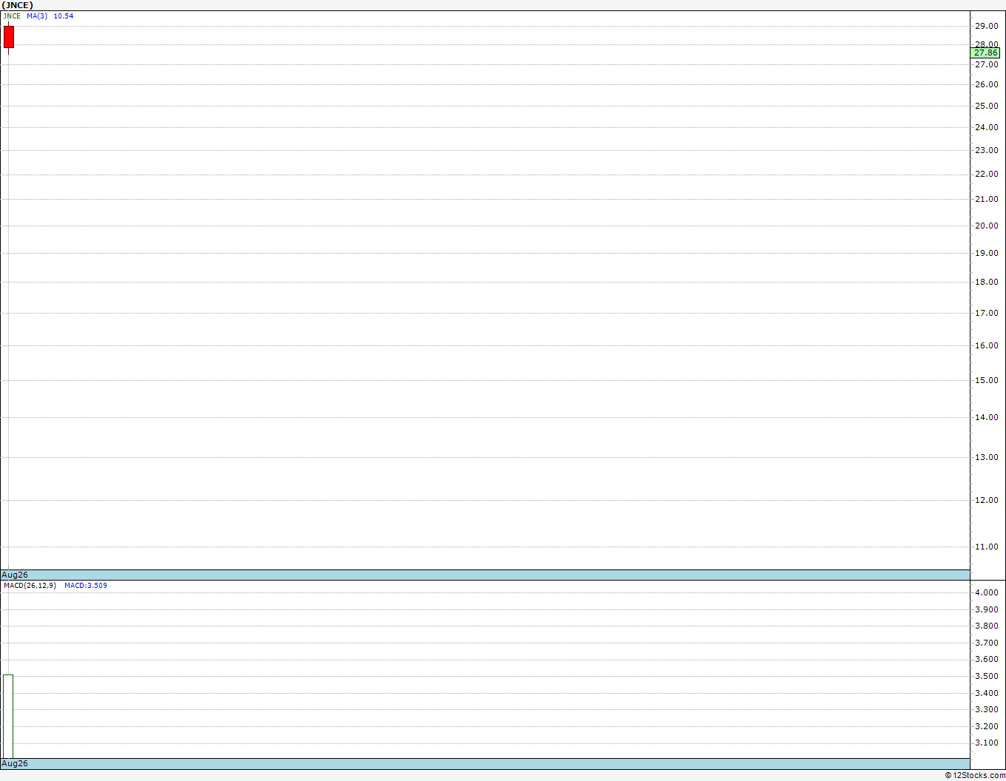Click the 3.500 MACD axis label
The width and height of the screenshot is (1006, 781).
pos(987,676)
